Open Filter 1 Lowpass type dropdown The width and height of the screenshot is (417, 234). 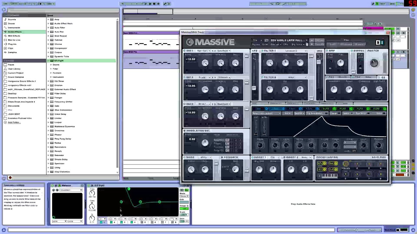[296, 51]
